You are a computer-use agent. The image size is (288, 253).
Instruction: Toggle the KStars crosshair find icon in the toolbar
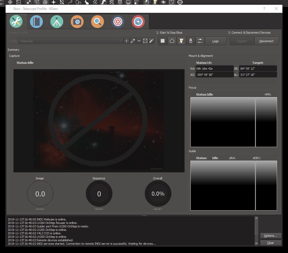pos(10,2)
